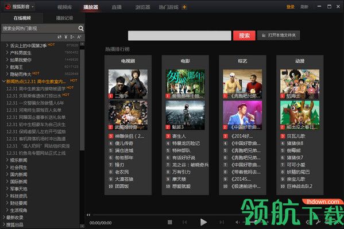Expand the 生活视角 category
The image size is (344, 229).
click(x=7, y=210)
